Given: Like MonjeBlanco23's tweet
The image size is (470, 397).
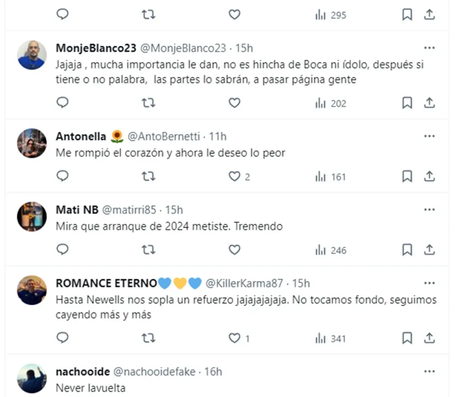Looking at the screenshot, I should (x=235, y=103).
